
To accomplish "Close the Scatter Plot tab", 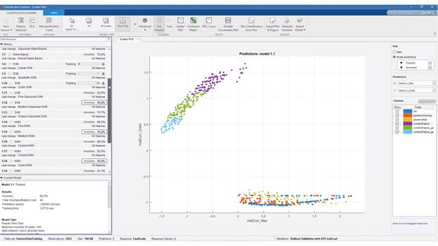I will [x=138, y=40].
